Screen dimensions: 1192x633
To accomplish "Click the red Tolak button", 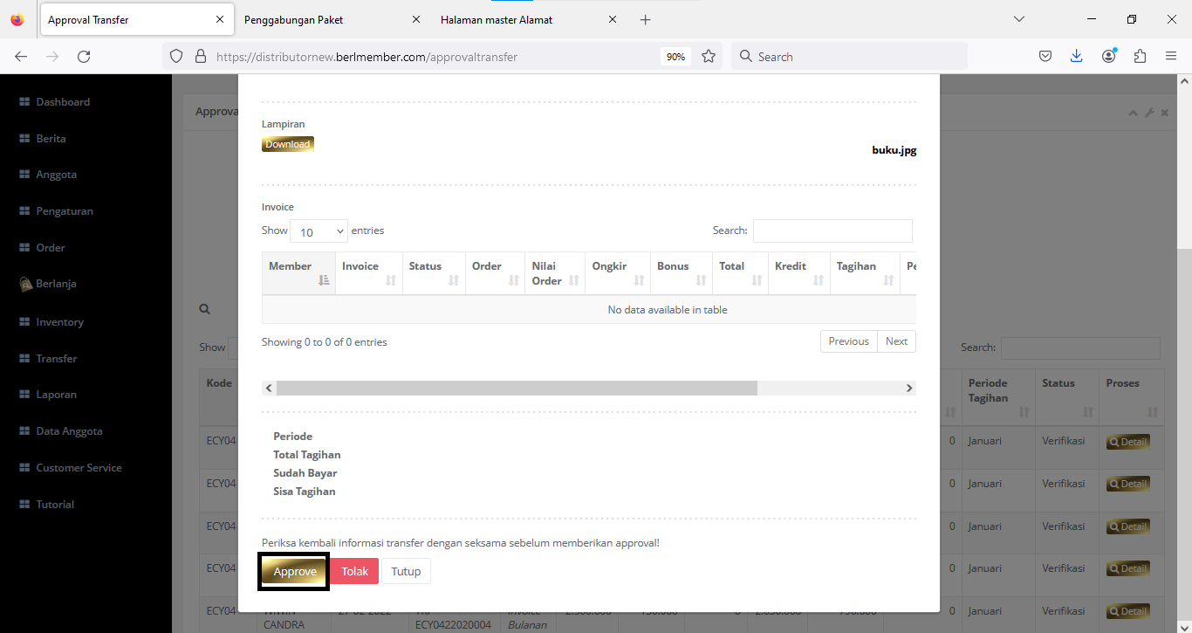I will (354, 572).
